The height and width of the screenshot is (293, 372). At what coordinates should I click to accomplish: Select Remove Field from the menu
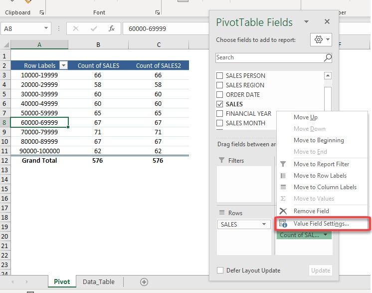311,211
